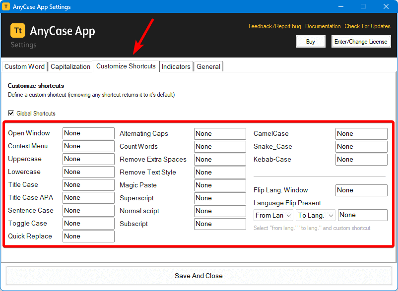Go to the General tab
This screenshot has width=398, height=291.
(x=208, y=66)
